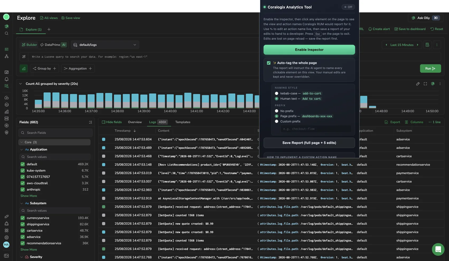The height and width of the screenshot is (261, 449).
Task: Open the alerts bell icon in the left sidebar
Action: [7, 79]
